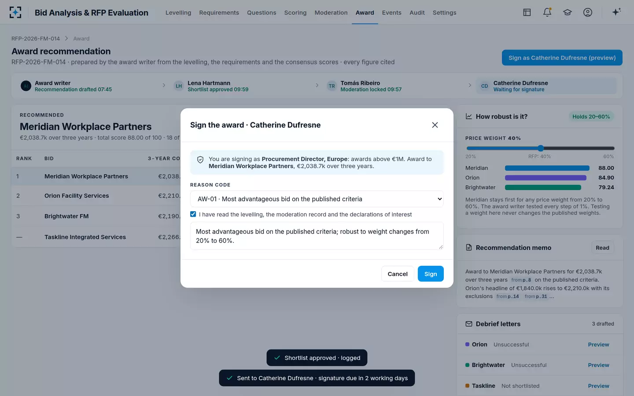Open the AI sparkle assistant icon
This screenshot has width=634, height=396.
(x=616, y=12)
